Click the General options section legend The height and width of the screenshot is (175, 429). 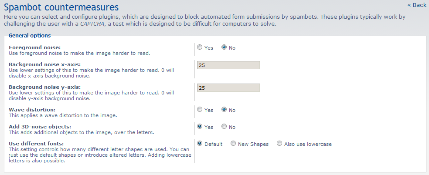[30, 36]
